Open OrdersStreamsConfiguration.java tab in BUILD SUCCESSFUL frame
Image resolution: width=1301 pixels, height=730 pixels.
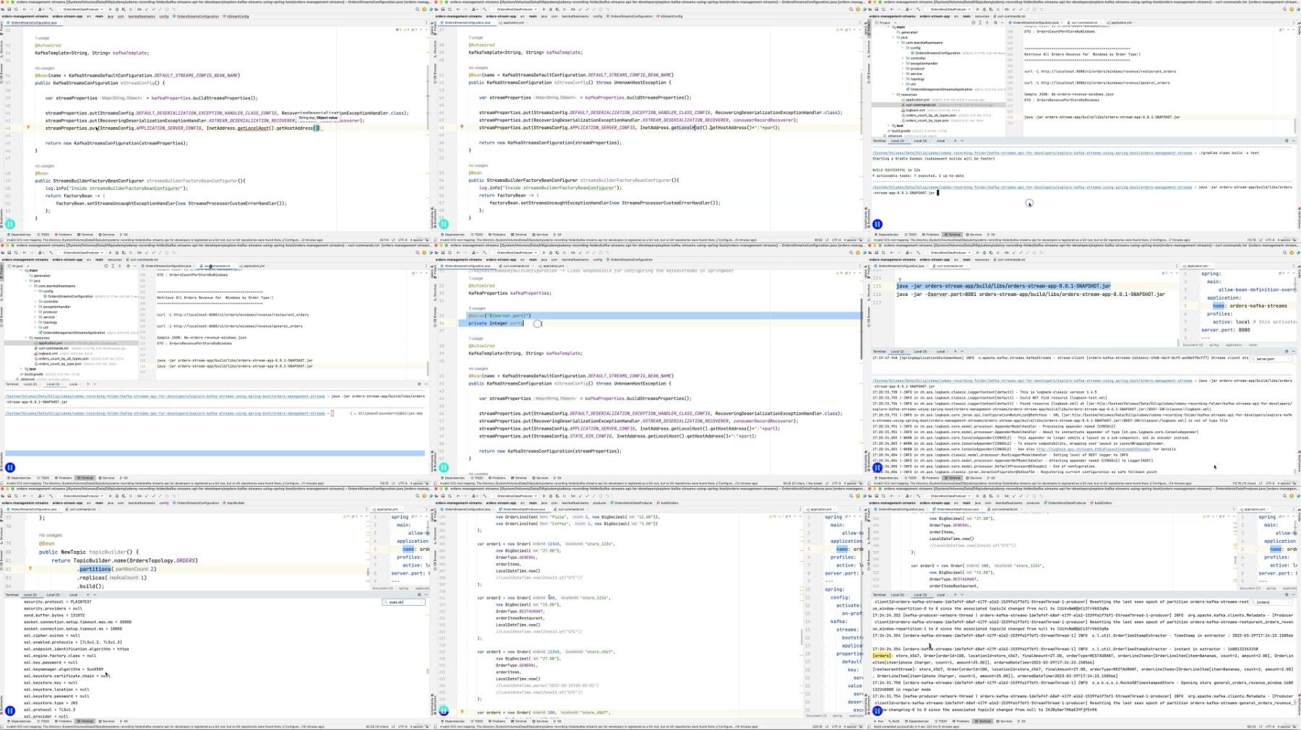point(1036,22)
